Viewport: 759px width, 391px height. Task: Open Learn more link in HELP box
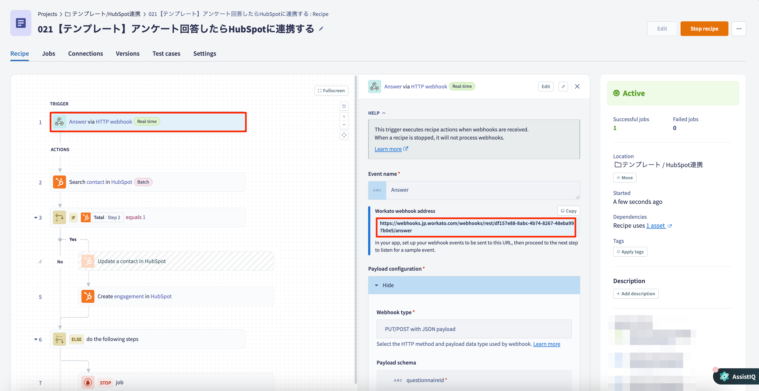tap(391, 149)
